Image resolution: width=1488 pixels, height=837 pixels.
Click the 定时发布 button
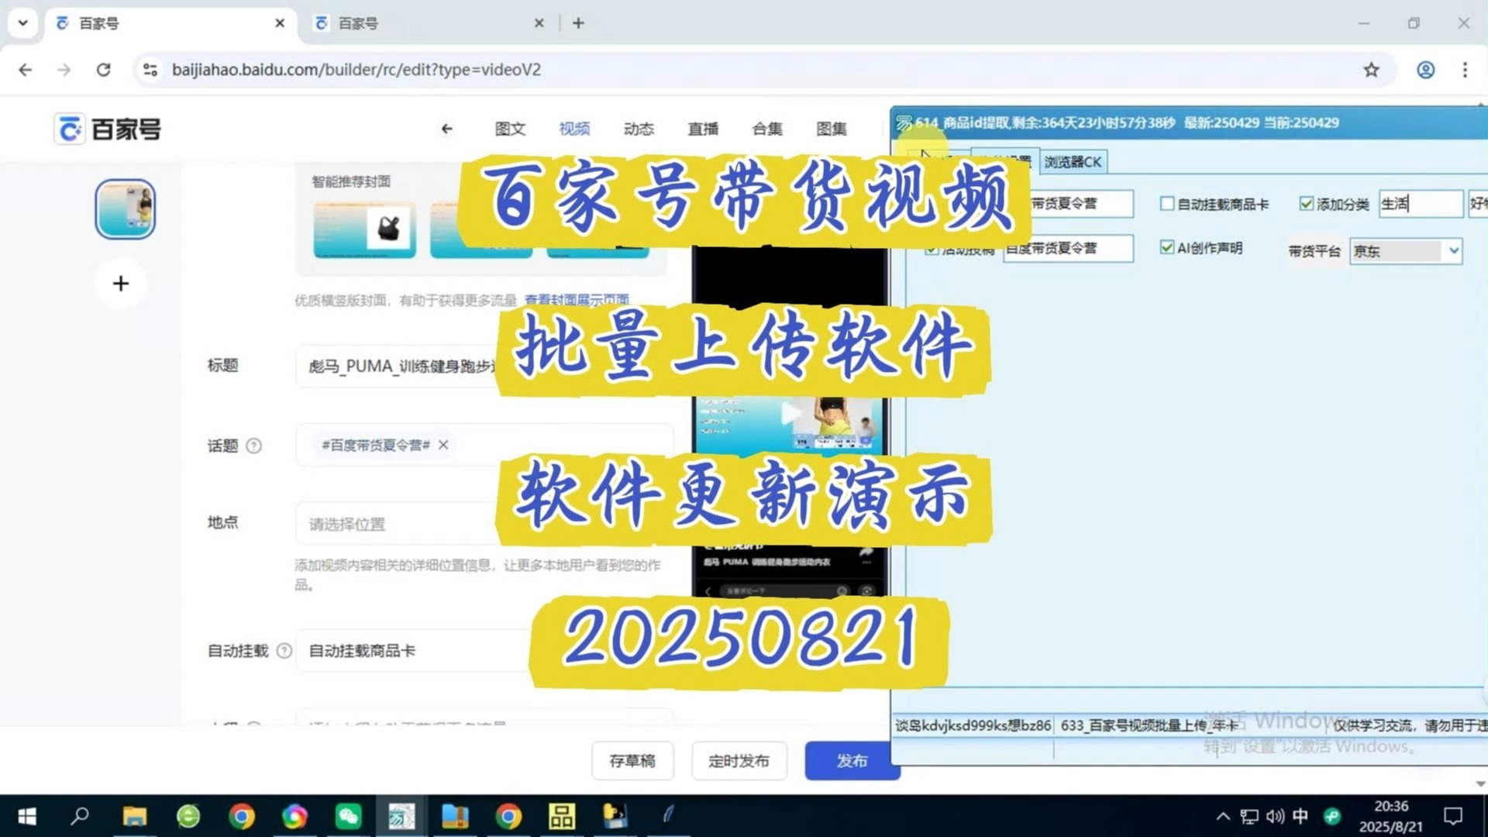point(739,761)
